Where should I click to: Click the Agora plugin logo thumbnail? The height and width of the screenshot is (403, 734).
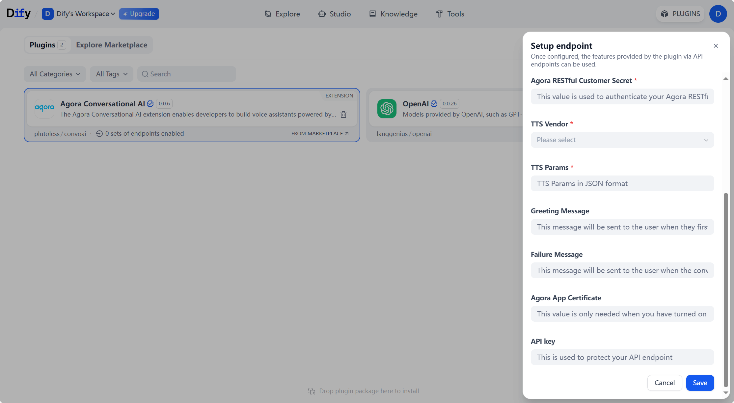point(44,108)
